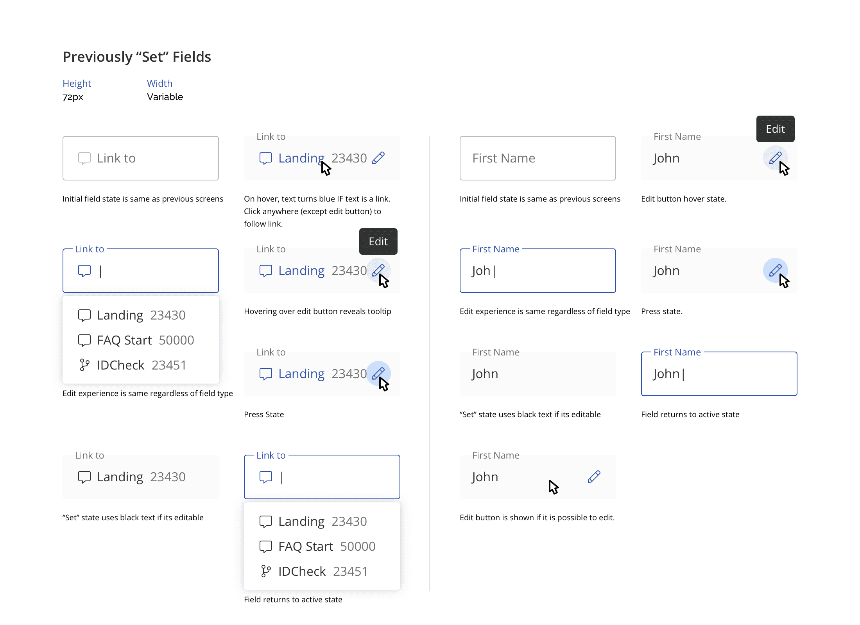Pick 'Landing 23430' in lower middle dropdown
The width and height of the screenshot is (860, 625).
(322, 521)
